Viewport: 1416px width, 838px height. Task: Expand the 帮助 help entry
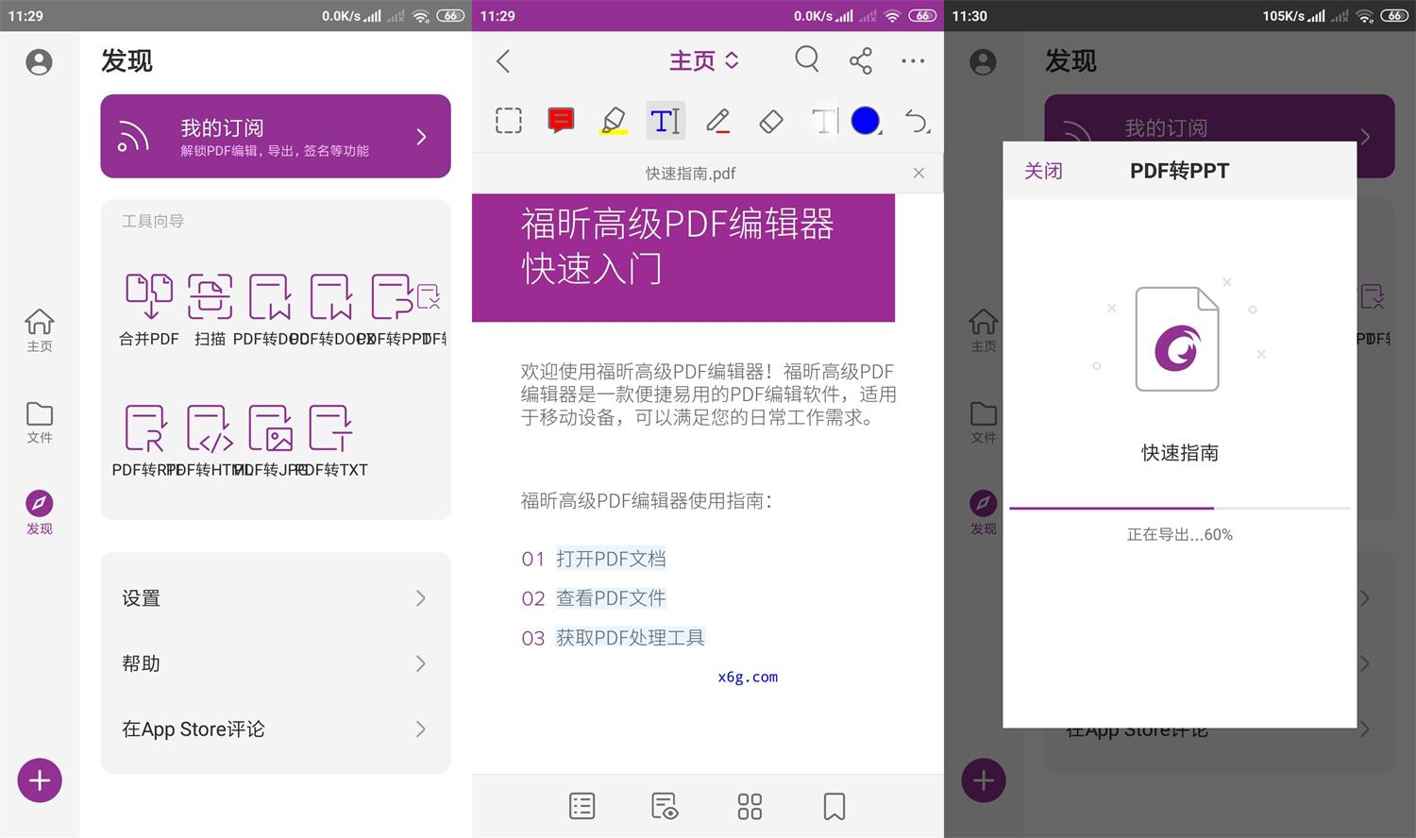point(275,662)
